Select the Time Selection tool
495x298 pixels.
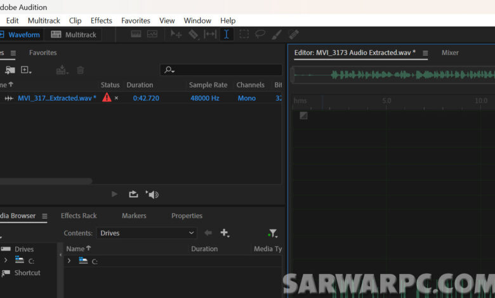227,34
